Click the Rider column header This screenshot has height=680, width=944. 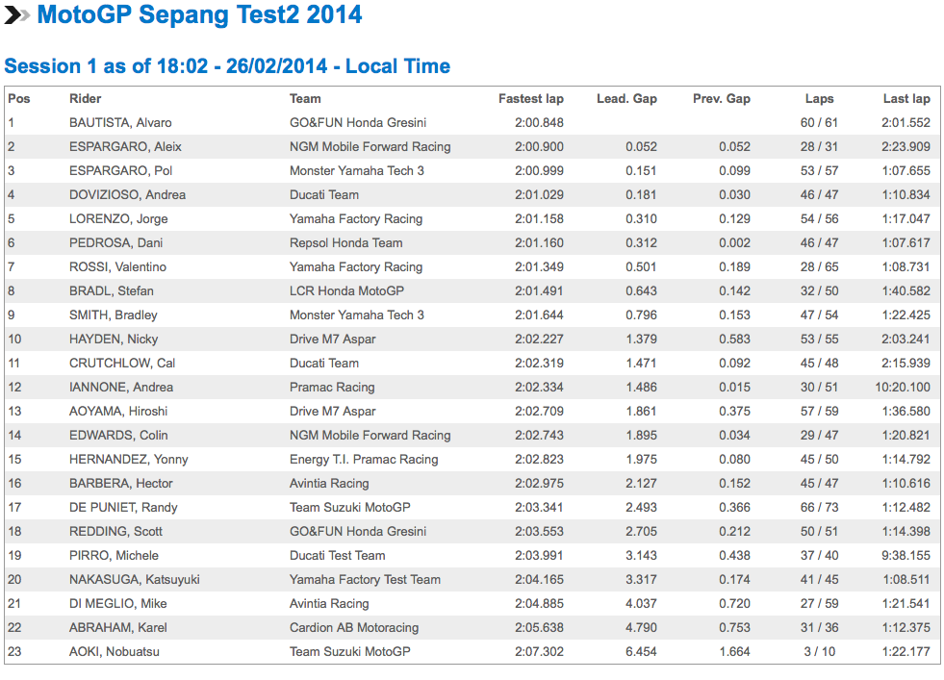(x=85, y=99)
